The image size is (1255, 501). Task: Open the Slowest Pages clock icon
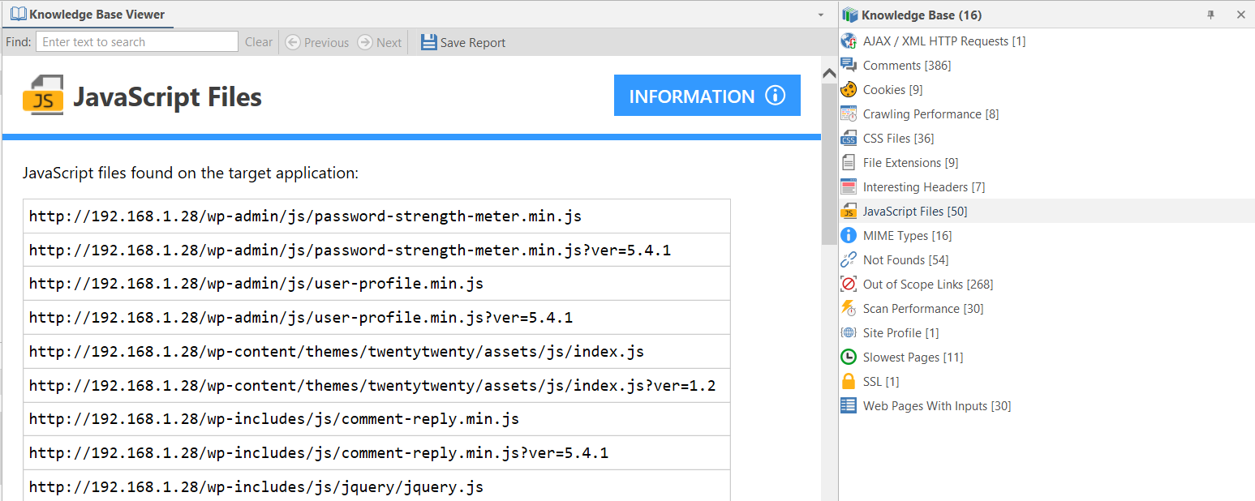click(848, 357)
